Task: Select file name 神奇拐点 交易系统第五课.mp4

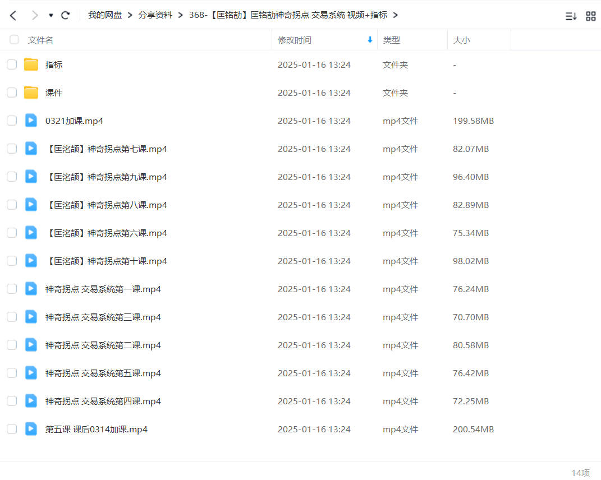Action: [103, 373]
